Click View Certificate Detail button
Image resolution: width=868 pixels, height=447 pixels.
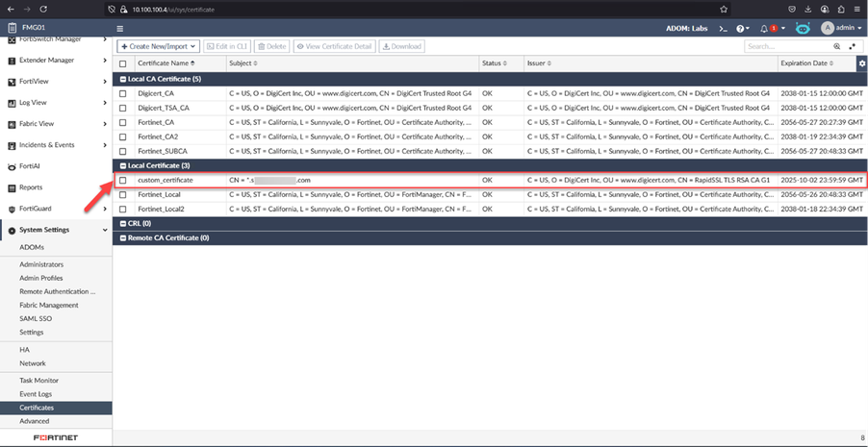click(334, 46)
